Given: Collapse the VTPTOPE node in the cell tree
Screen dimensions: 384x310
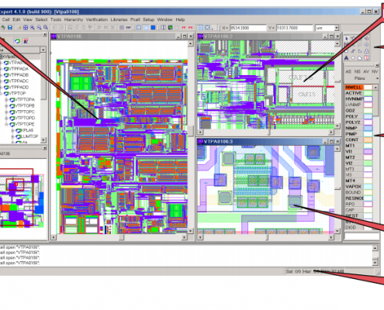Looking at the screenshot, I should pyautogui.click(x=6, y=124).
